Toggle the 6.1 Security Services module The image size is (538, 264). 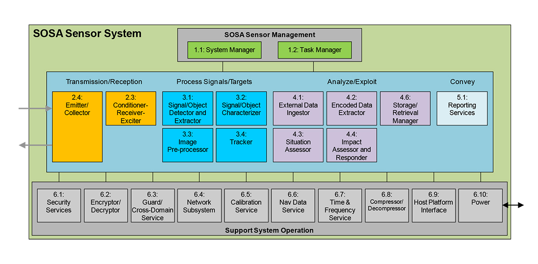(59, 205)
